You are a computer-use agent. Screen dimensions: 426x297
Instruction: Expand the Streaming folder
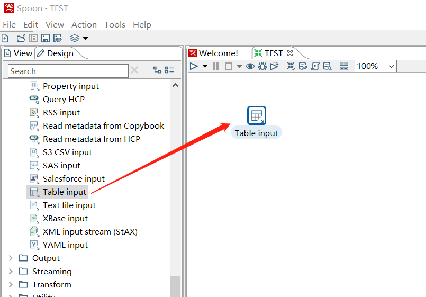(11, 272)
